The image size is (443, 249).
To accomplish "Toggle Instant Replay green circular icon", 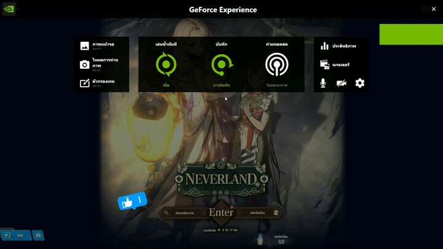I will pos(166,65).
